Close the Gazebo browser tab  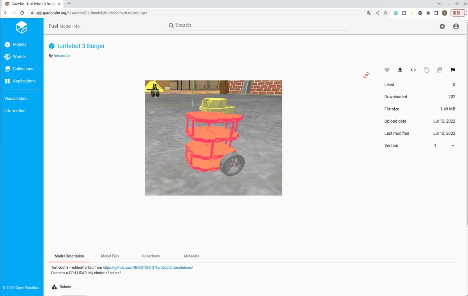[59, 4]
